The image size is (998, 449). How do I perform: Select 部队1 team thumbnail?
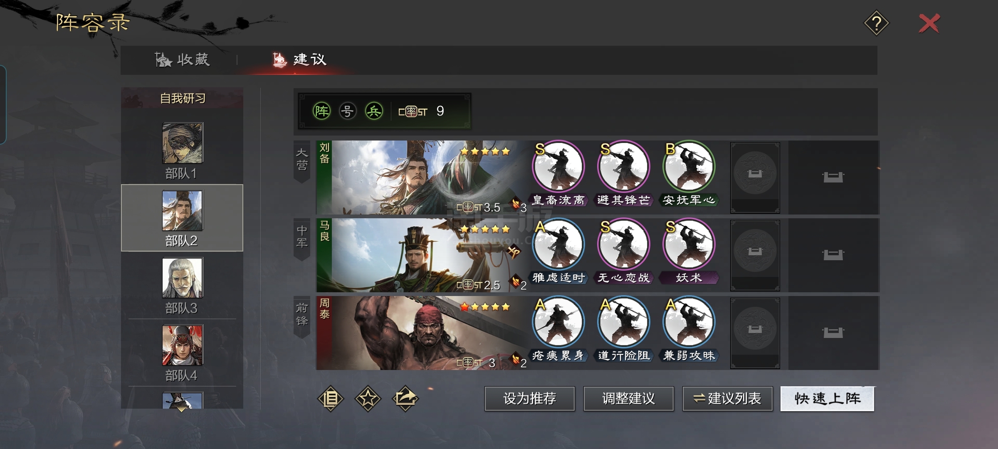[x=183, y=143]
